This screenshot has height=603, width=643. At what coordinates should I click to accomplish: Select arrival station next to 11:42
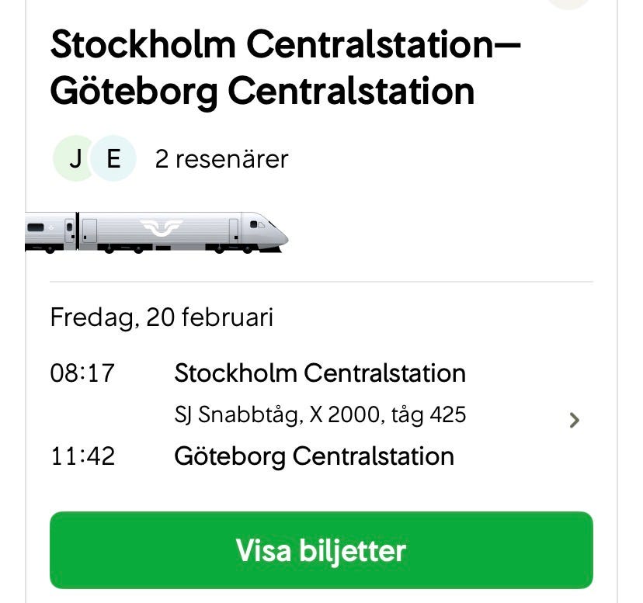pos(314,456)
